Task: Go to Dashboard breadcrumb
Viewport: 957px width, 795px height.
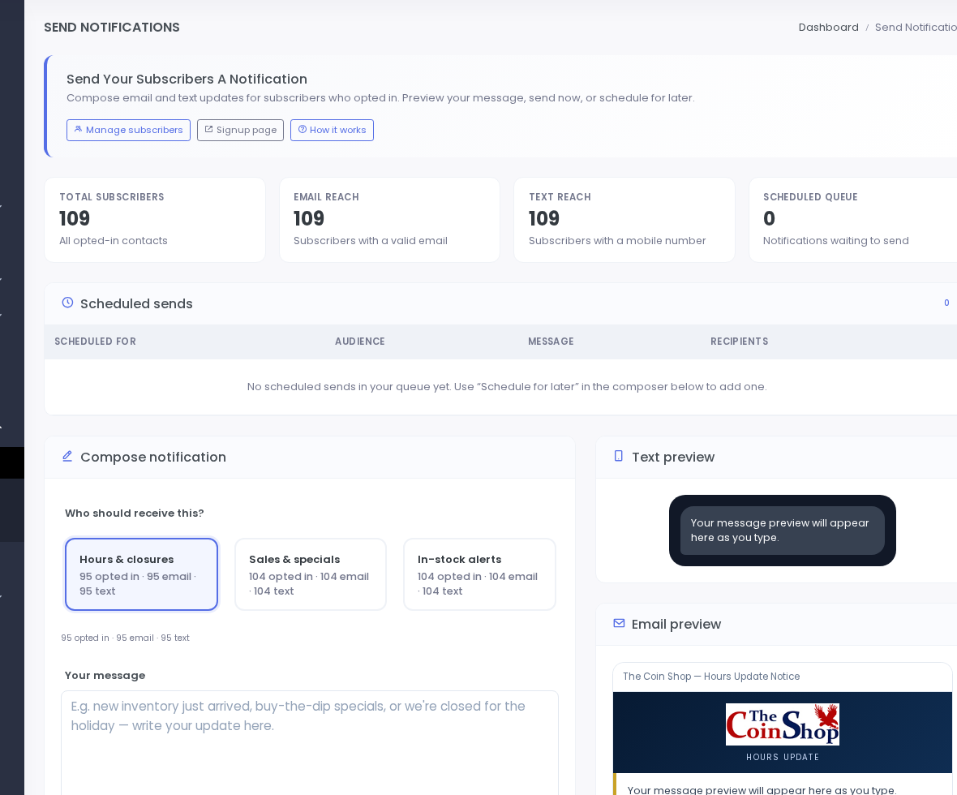Action: 828,28
